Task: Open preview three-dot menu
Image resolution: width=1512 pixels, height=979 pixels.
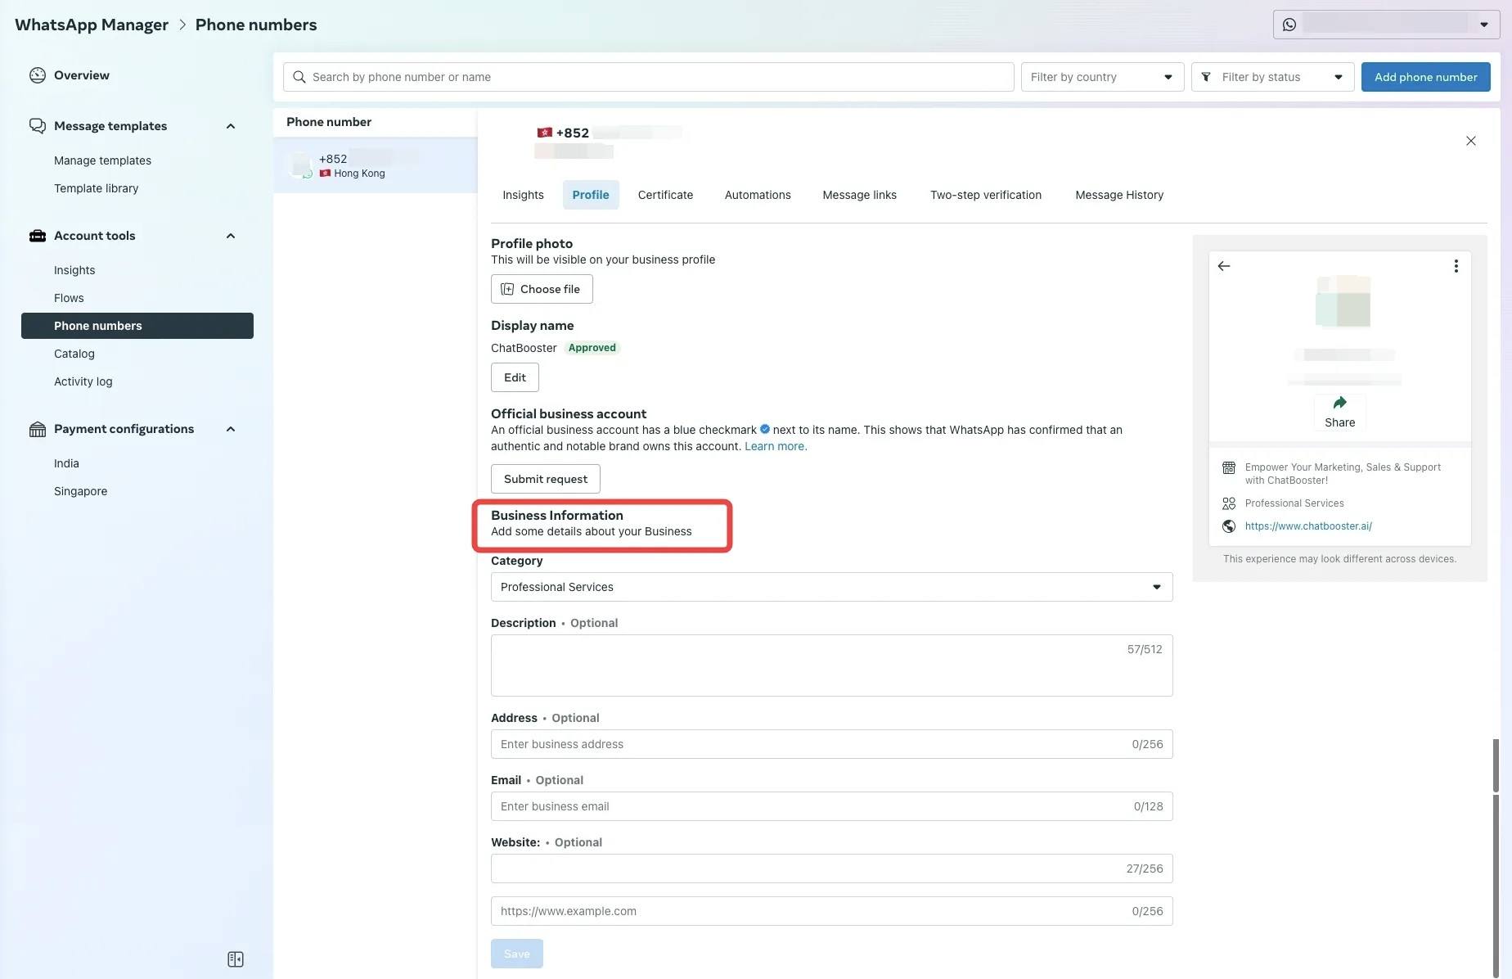Action: click(1456, 266)
